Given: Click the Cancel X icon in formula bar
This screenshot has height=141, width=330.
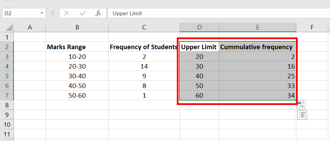Looking at the screenshot, I should click(x=67, y=14).
